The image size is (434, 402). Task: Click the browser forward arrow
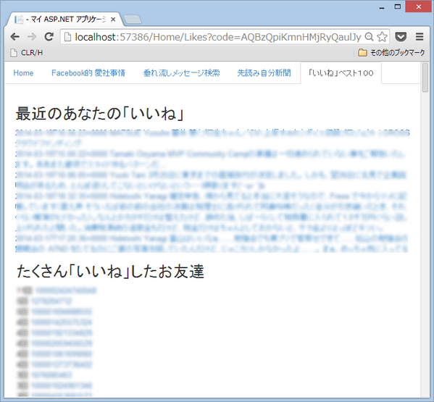click(x=32, y=36)
